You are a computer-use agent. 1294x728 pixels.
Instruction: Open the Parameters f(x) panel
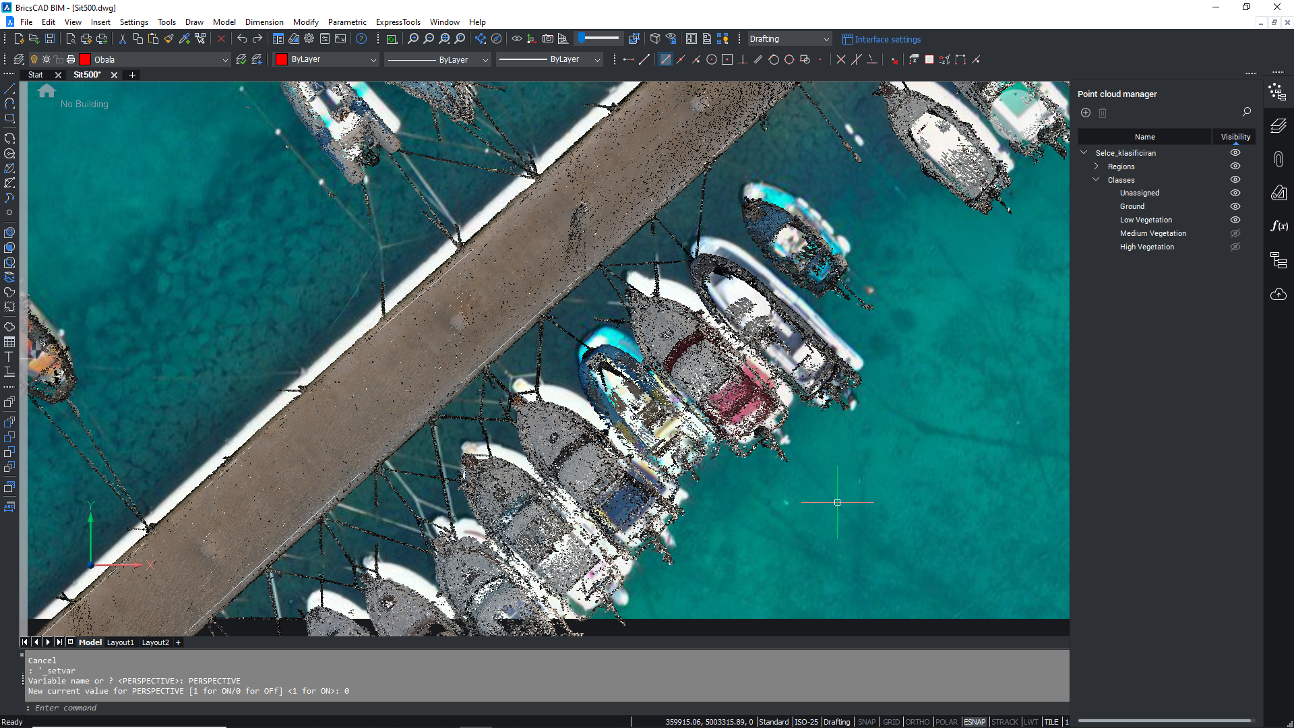point(1278,226)
